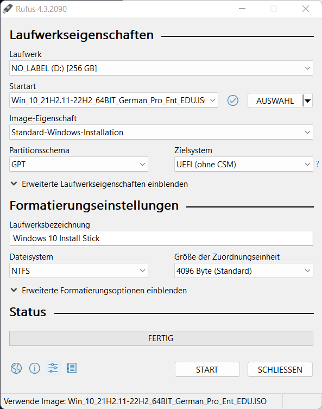Screen dimensions: 322x409
Task: Minimize the Rufus window
Action: pos(242,9)
